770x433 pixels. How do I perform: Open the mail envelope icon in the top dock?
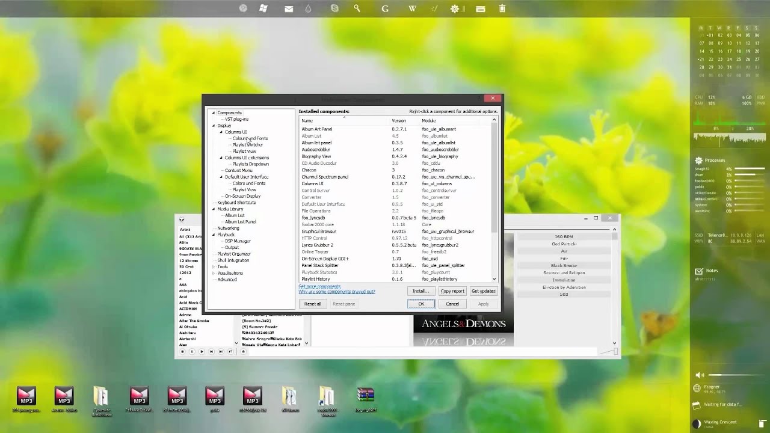click(289, 8)
